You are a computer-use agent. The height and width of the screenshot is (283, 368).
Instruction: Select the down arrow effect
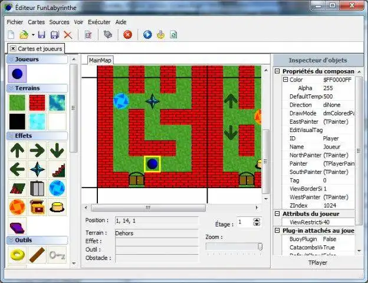pyautogui.click(x=57, y=150)
